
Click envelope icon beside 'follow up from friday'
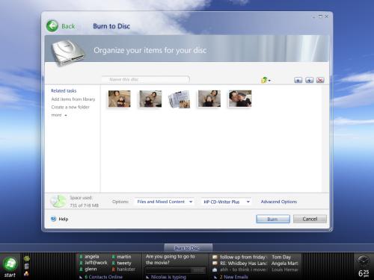pyautogui.click(x=215, y=257)
